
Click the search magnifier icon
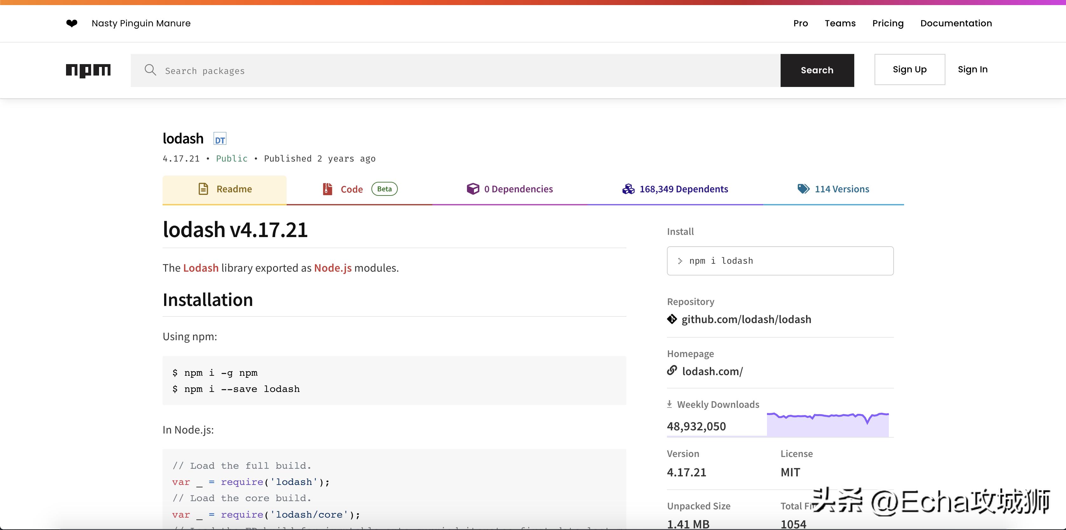(150, 70)
